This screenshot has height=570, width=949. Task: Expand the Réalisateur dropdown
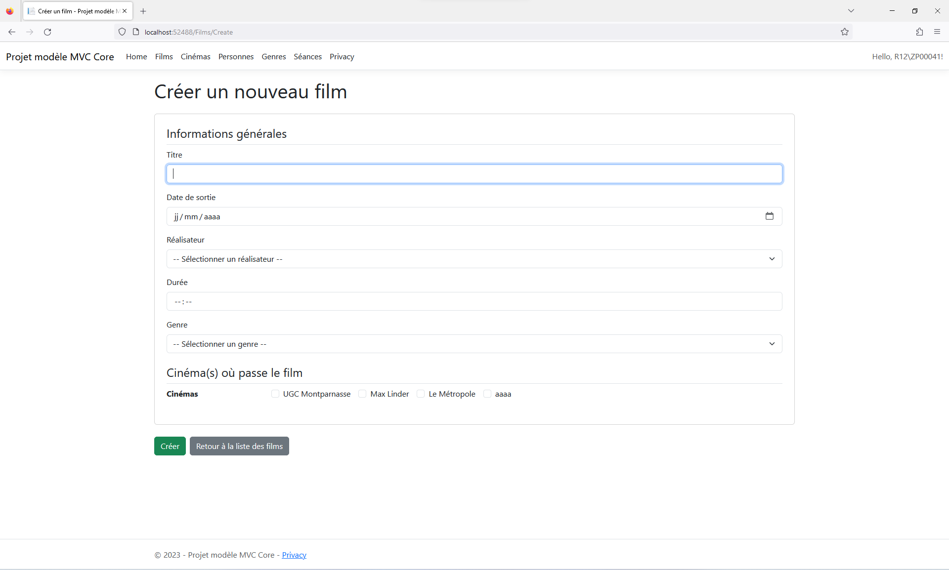click(x=474, y=259)
